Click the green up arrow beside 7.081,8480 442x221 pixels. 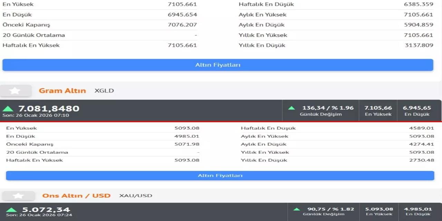pyautogui.click(x=8, y=109)
